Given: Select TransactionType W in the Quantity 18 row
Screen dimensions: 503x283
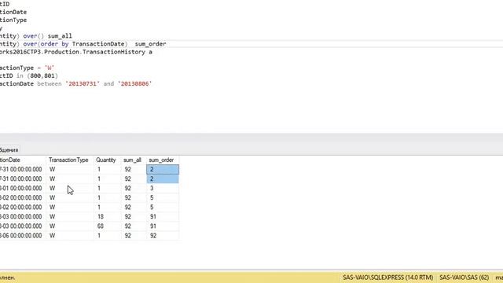Looking at the screenshot, I should [70, 217].
